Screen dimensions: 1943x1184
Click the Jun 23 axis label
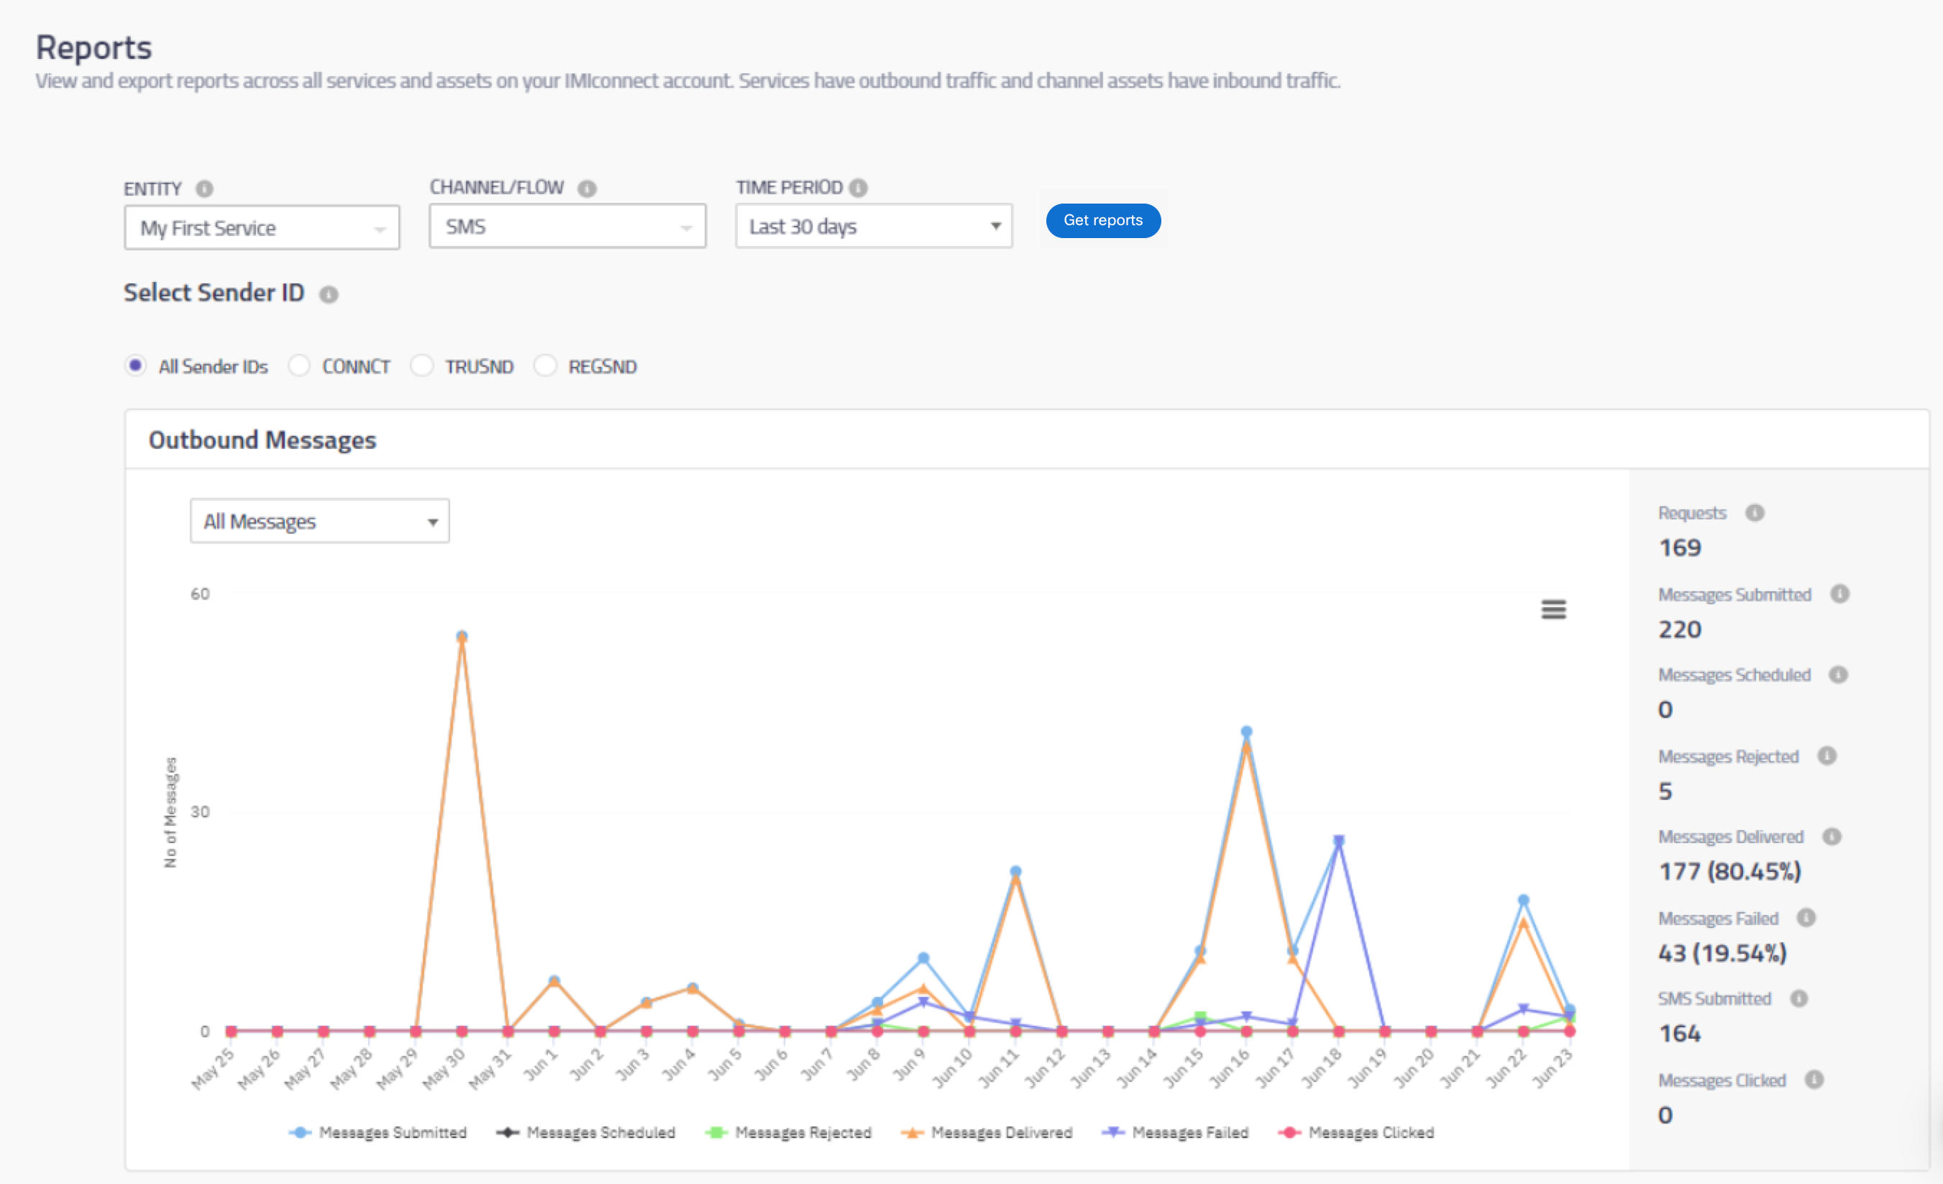tap(1552, 1069)
